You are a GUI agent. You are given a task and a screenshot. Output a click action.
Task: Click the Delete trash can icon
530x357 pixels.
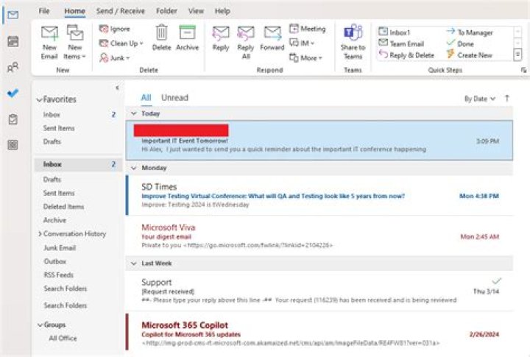[161, 32]
